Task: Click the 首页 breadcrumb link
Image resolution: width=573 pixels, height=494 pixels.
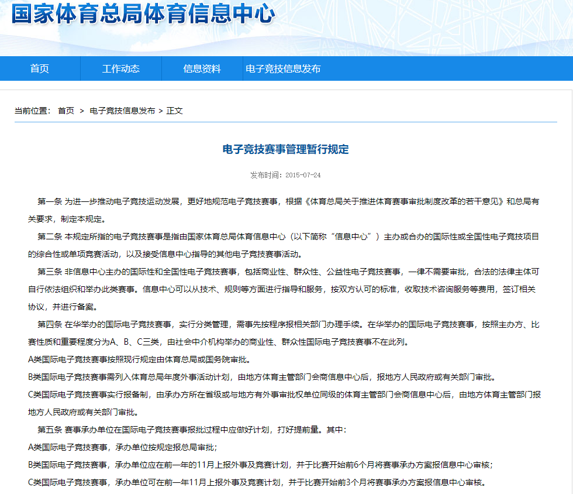Action: [x=66, y=111]
